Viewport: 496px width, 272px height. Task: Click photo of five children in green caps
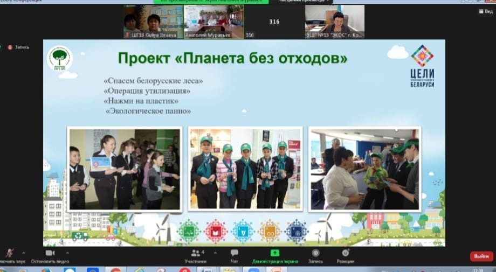click(245, 169)
